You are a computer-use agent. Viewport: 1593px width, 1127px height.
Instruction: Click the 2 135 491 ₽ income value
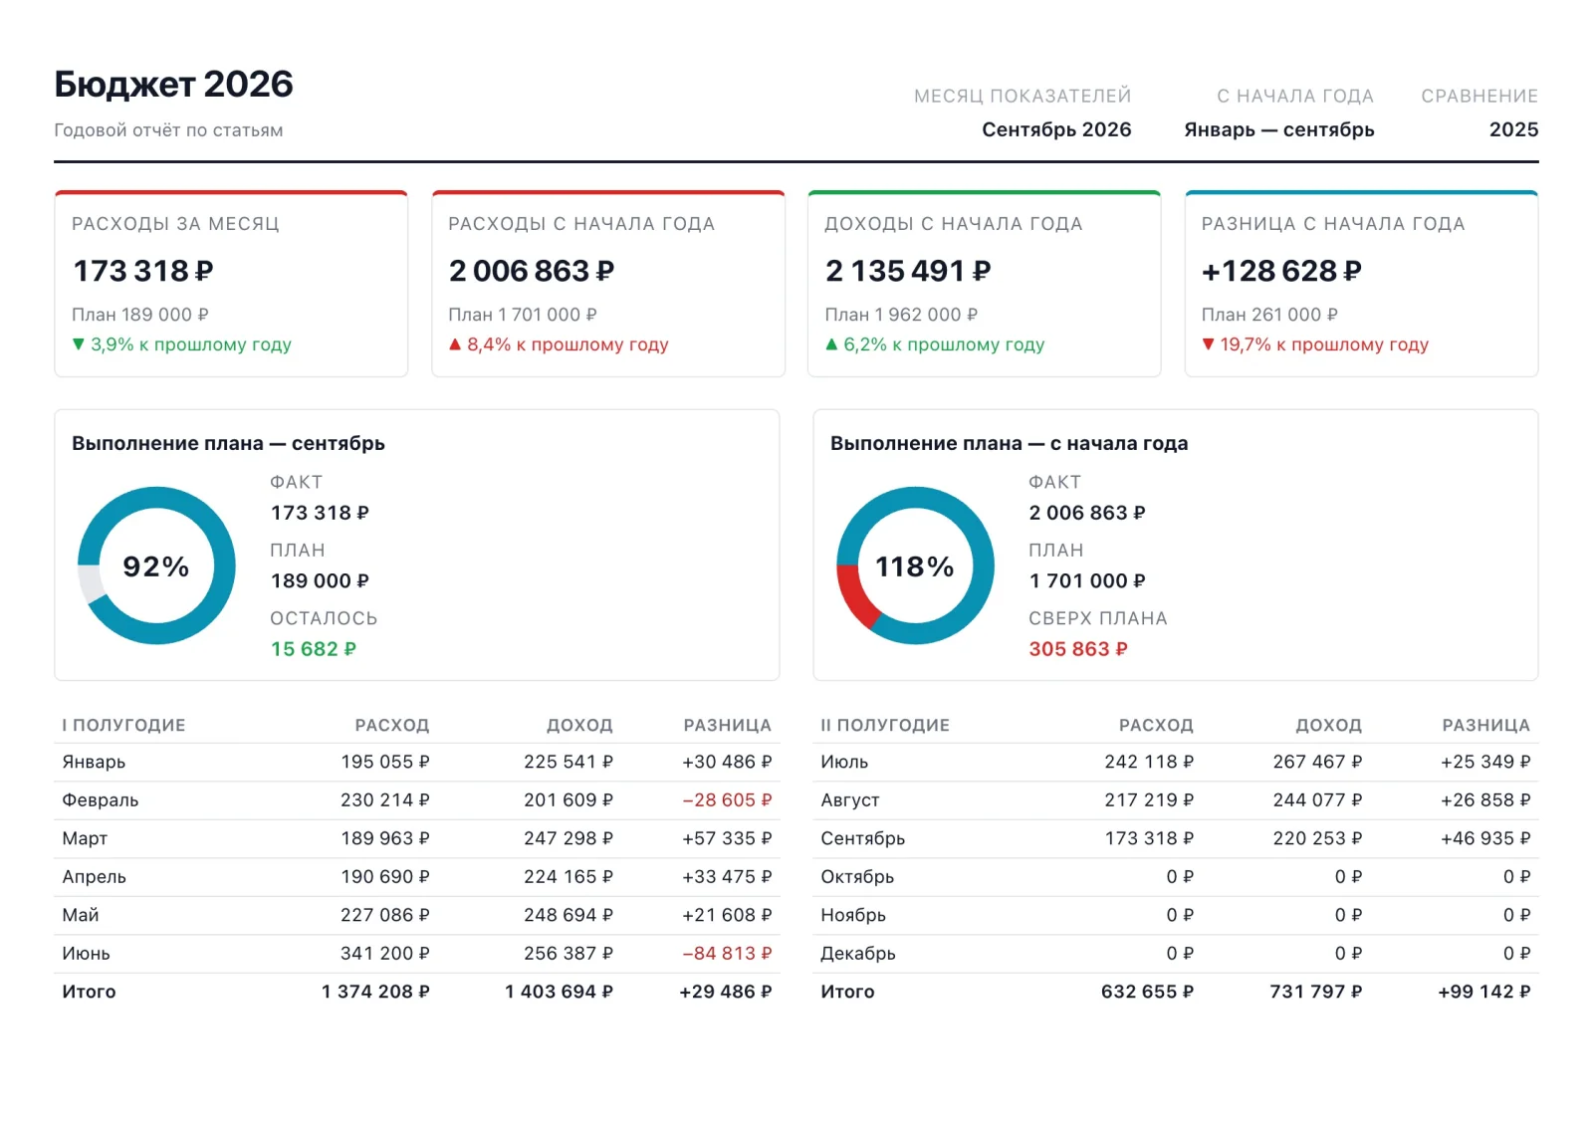908,271
